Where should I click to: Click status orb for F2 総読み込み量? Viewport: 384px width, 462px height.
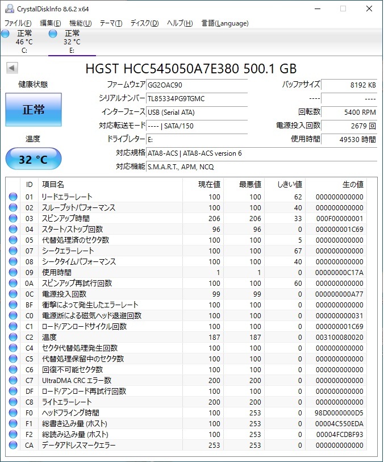[x=13, y=434]
